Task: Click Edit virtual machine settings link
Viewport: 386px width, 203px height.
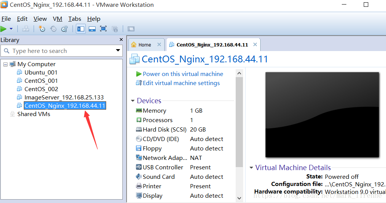Action: pos(181,83)
